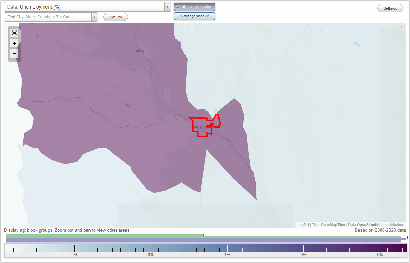Select the Most recent value option
Viewport: 410px width, 263px height.
(x=194, y=7)
